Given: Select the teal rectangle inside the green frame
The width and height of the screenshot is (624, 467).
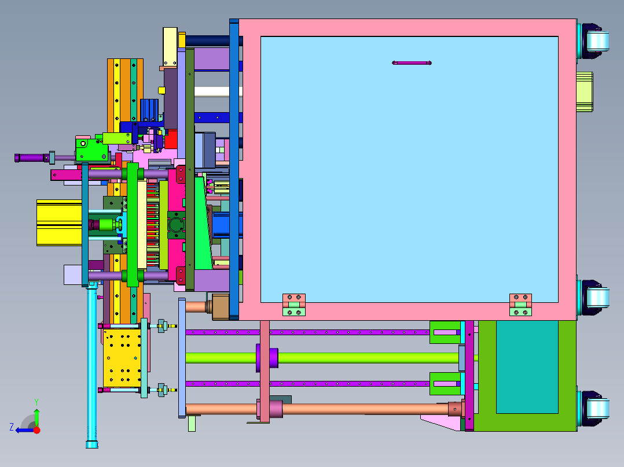Looking at the screenshot, I should 527,367.
